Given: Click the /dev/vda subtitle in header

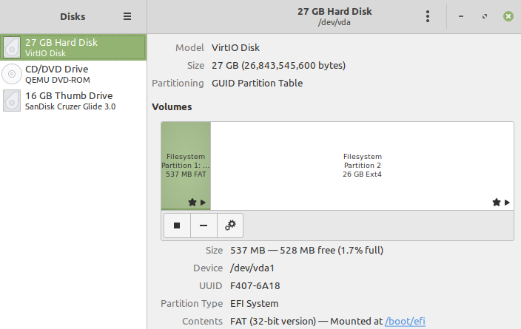Looking at the screenshot, I should click(x=335, y=22).
